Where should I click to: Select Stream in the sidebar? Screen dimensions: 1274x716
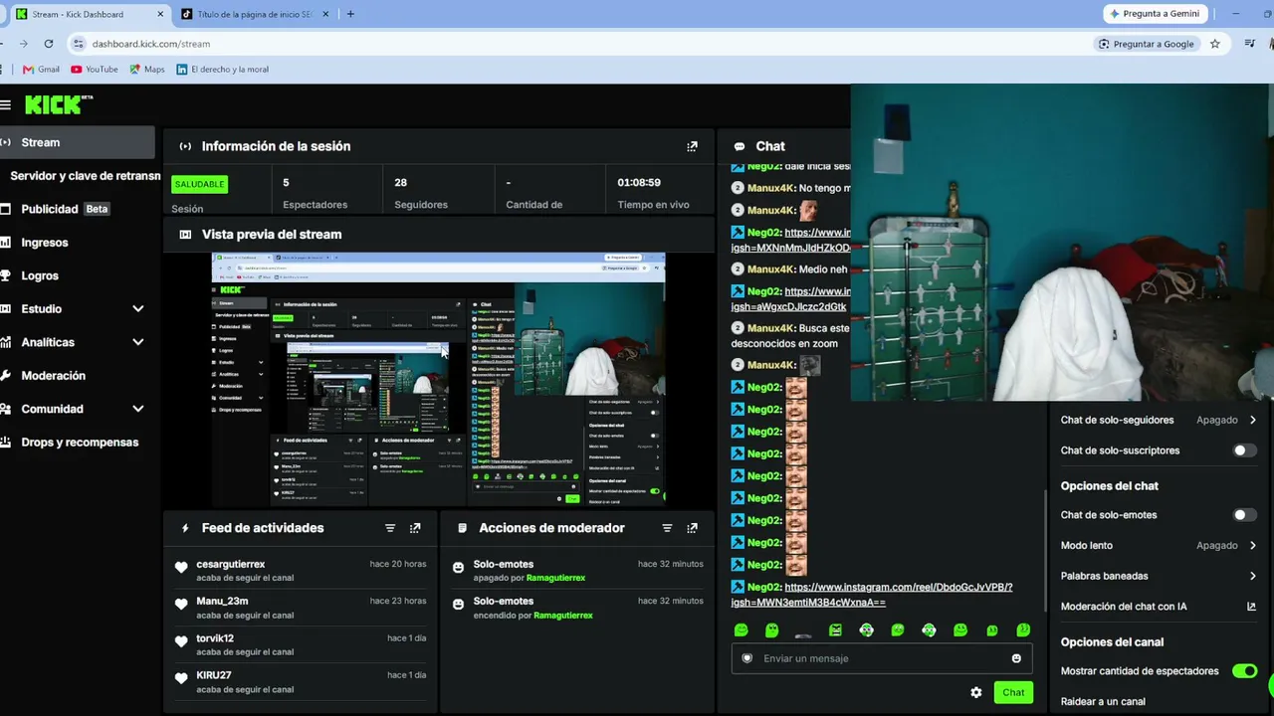coord(78,142)
